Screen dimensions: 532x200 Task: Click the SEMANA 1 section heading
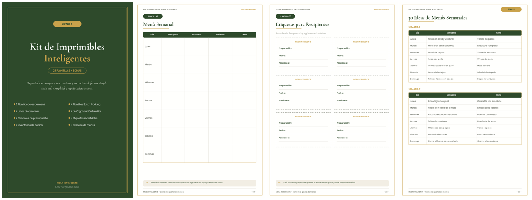[414, 27]
